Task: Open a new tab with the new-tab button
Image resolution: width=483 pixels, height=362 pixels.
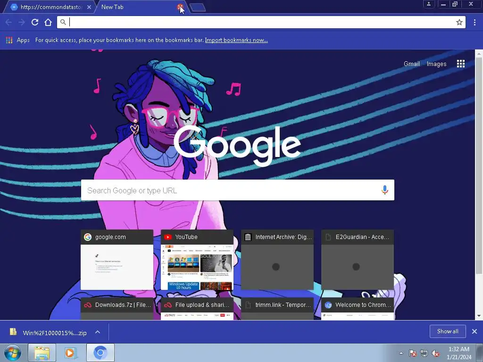Action: coord(198,8)
